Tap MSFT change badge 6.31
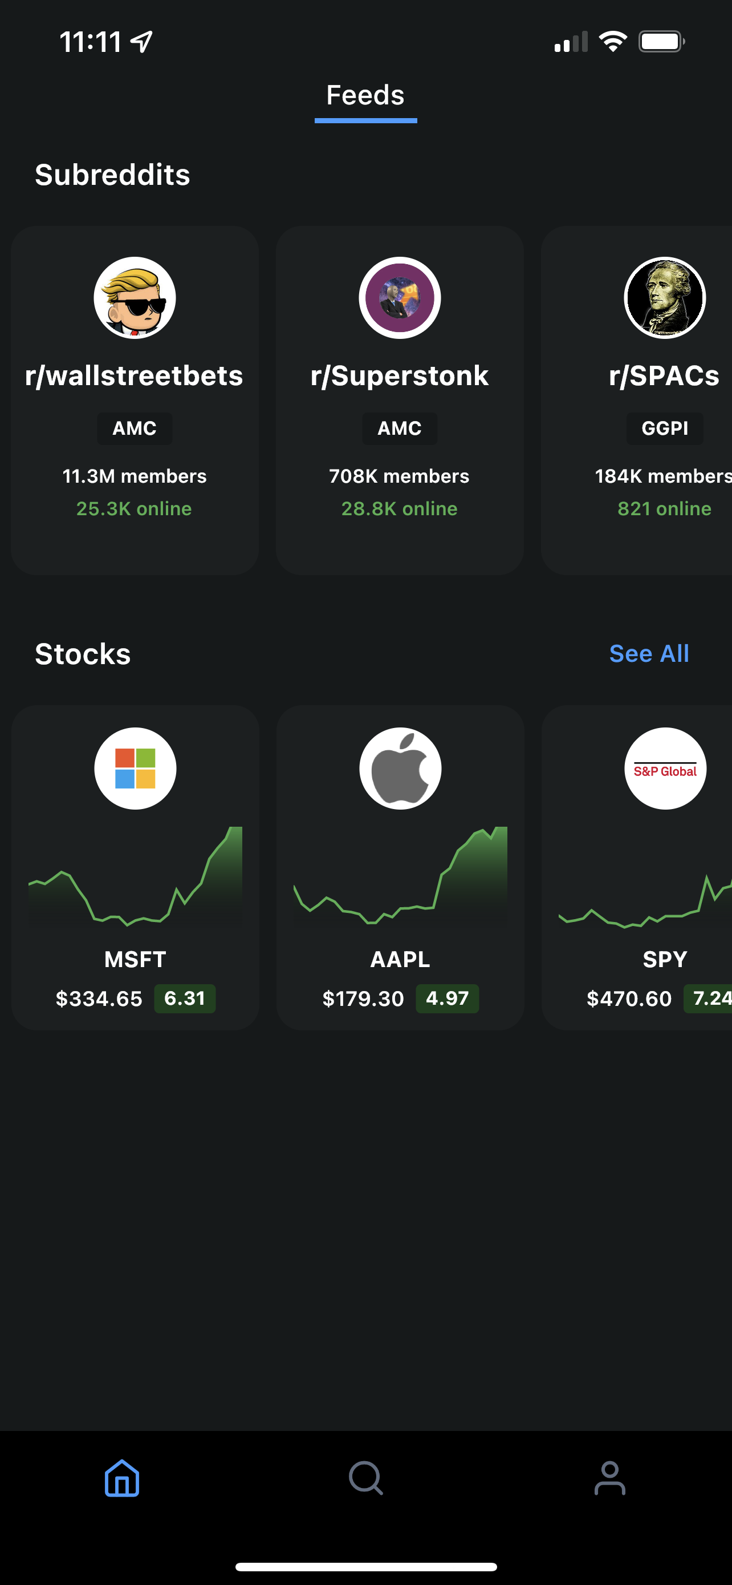The width and height of the screenshot is (732, 1585). [184, 998]
